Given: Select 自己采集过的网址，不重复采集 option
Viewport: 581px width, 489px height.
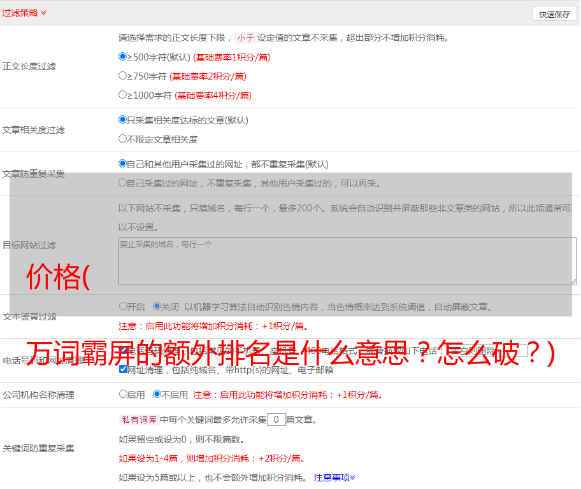Looking at the screenshot, I should (122, 182).
